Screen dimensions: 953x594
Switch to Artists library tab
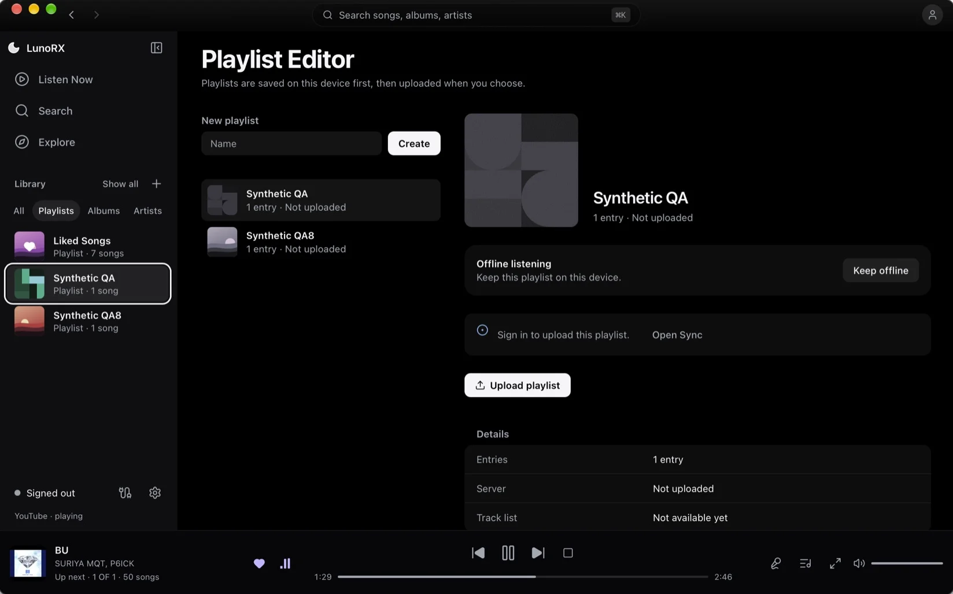(x=147, y=211)
